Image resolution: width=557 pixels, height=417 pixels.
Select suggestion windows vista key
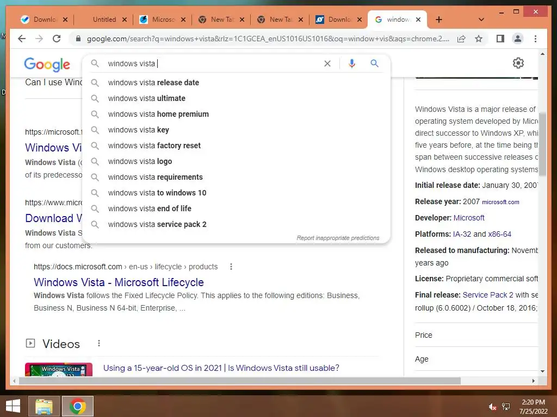236,130
